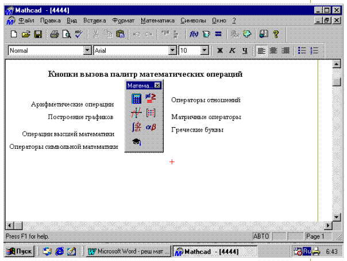
Task: Switch to Microsoft Word taskbar button
Action: click(128, 251)
